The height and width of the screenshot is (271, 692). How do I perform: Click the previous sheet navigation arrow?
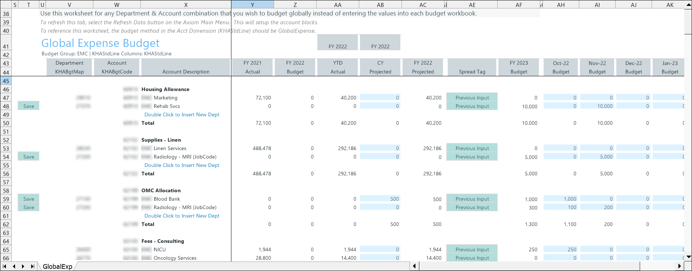pos(14,266)
